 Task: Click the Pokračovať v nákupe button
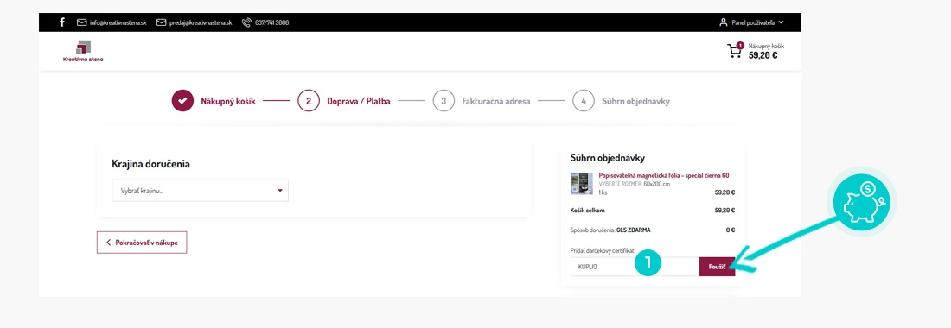142,242
